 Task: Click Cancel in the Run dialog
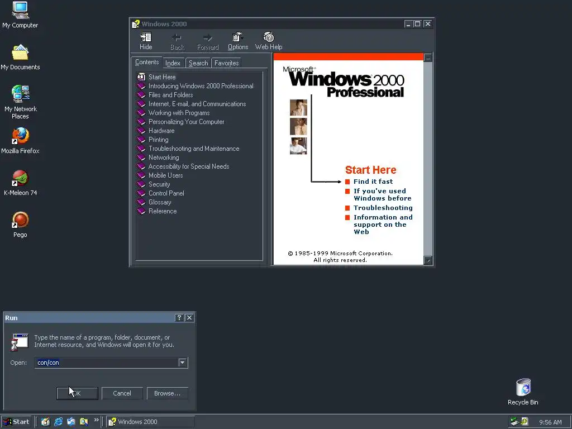(x=122, y=393)
